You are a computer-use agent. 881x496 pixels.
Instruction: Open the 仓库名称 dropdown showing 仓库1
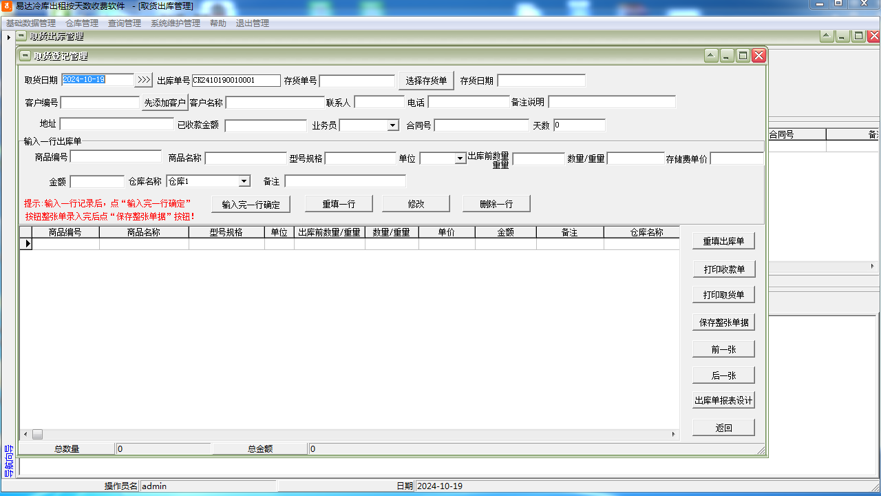coord(244,181)
